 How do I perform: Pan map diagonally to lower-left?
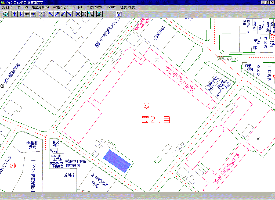pos(63,14)
